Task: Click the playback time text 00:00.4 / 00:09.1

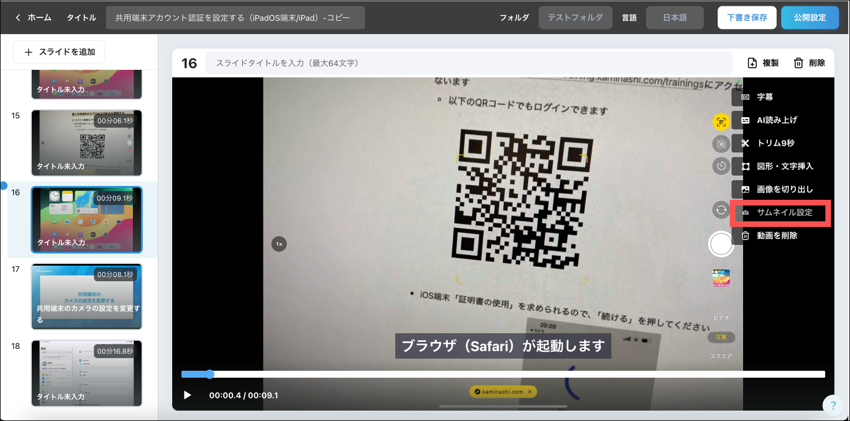Action: pyautogui.click(x=244, y=396)
